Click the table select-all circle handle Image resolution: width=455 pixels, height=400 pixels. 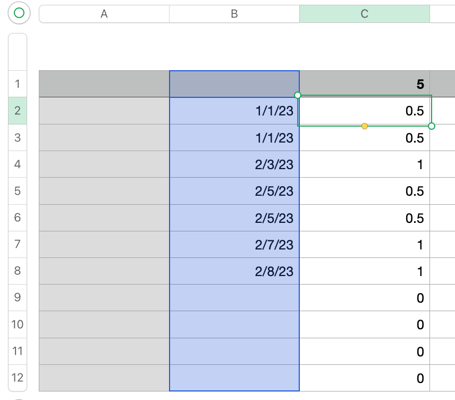[19, 13]
